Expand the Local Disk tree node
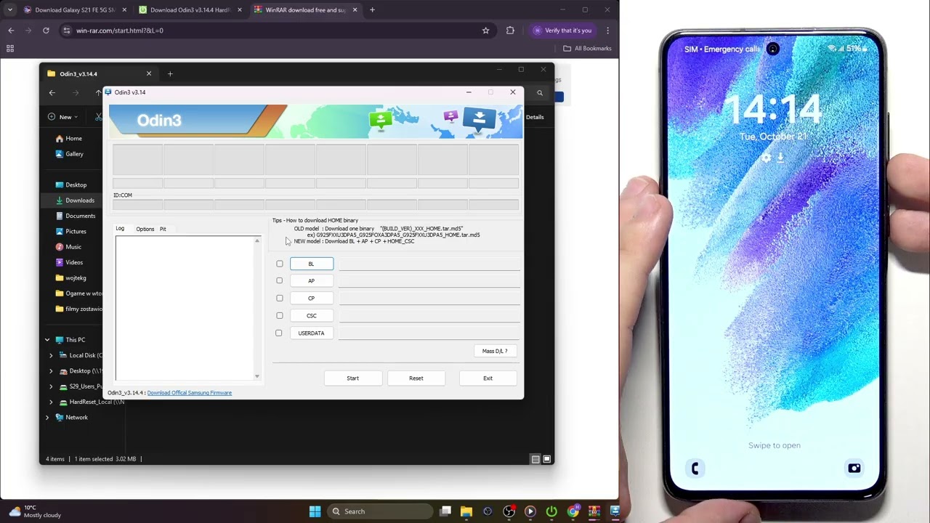This screenshot has height=523, width=930. tap(51, 355)
